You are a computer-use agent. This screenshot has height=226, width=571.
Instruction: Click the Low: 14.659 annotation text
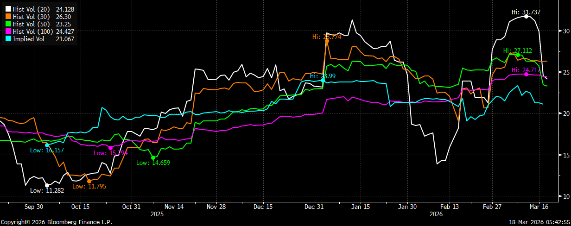153,163
